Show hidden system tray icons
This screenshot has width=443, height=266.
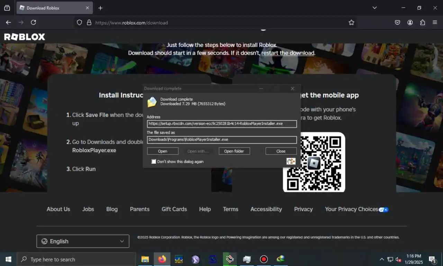382,259
